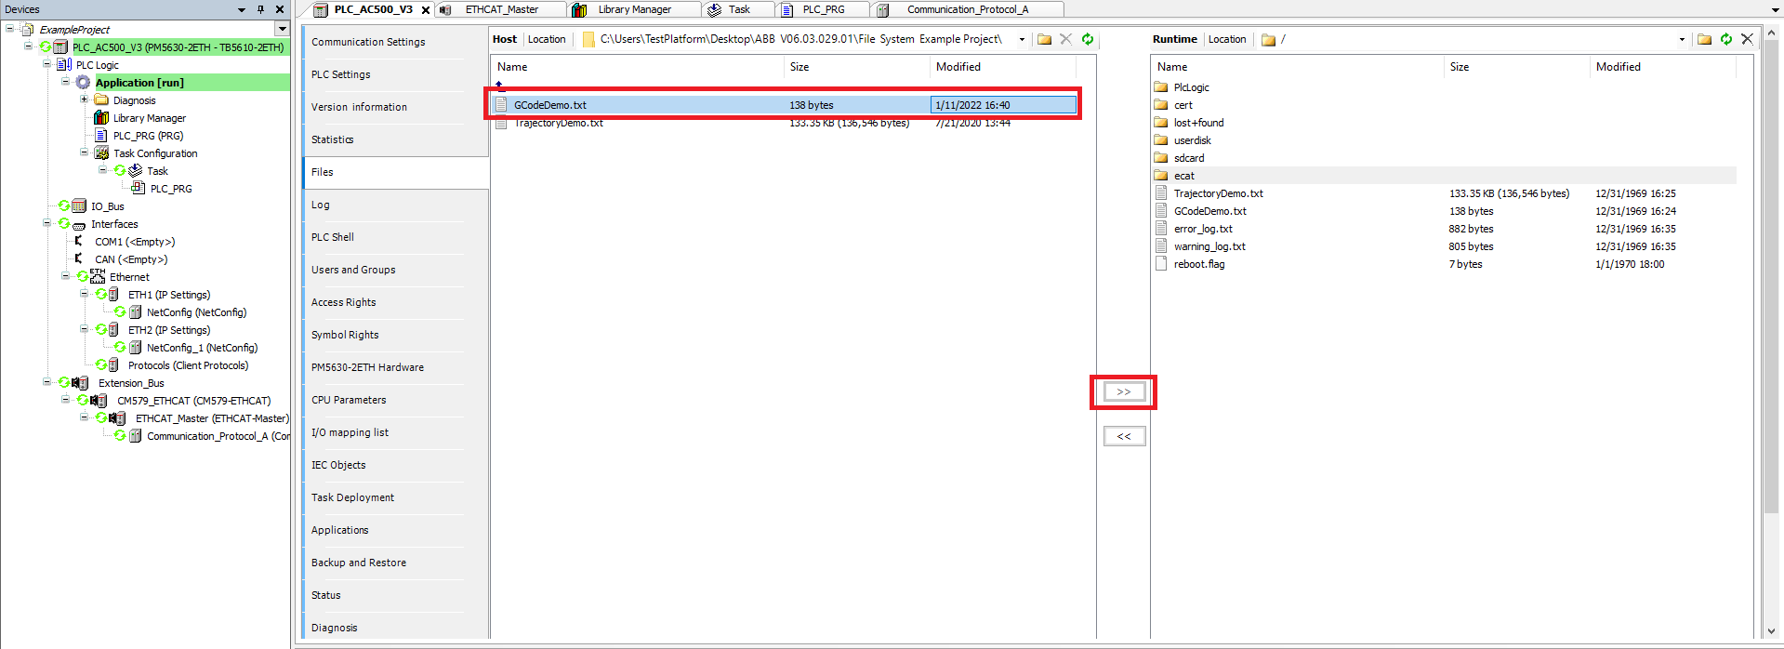Create a new folder in Runtime
This screenshot has height=649, width=1784.
(x=1704, y=39)
